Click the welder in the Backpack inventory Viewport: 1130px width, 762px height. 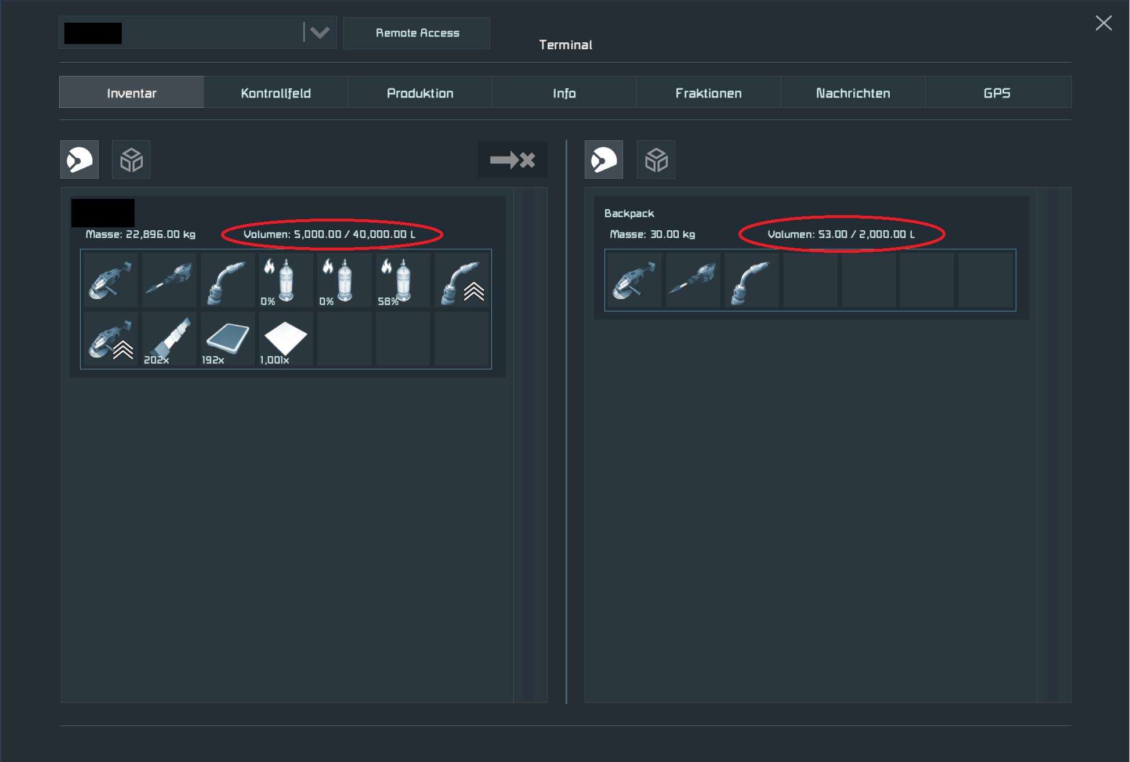coord(751,280)
